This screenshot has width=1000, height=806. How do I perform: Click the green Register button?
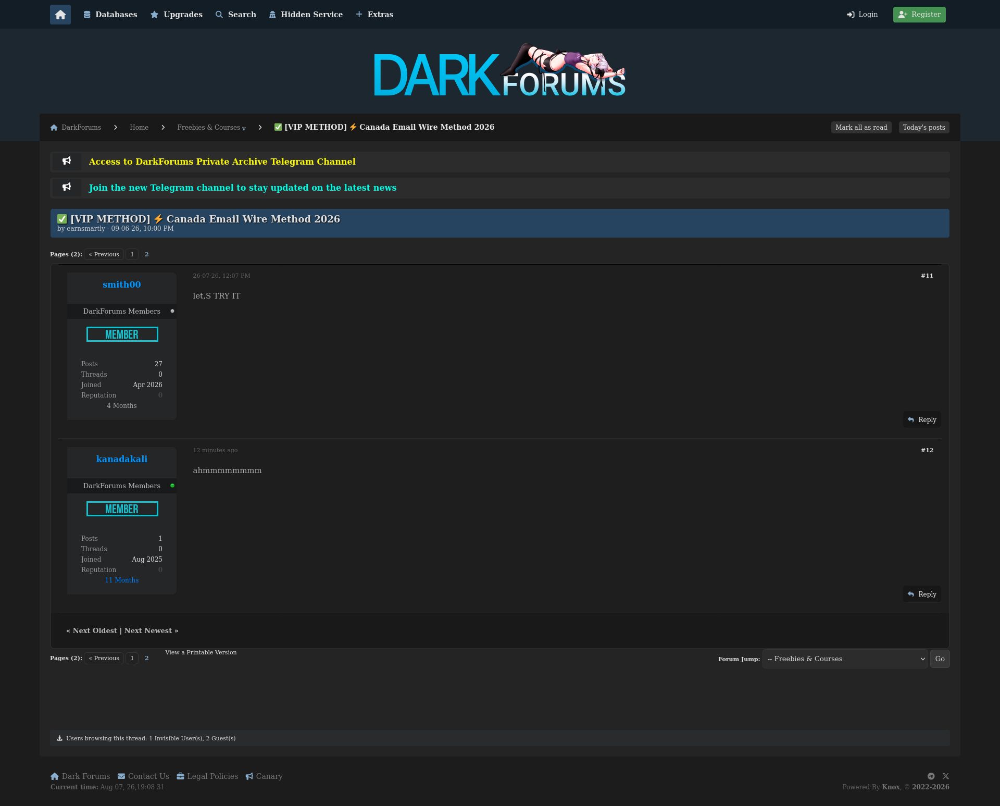pos(919,15)
